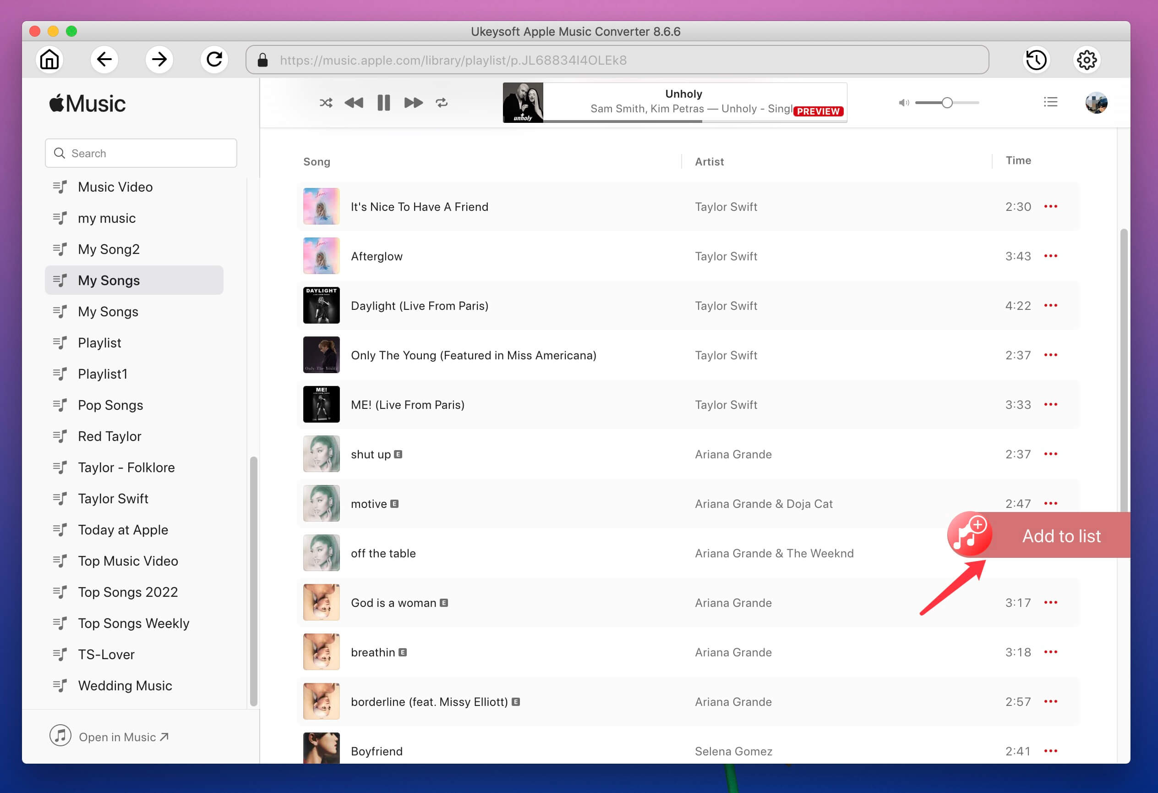Select the Top Songs 2022 playlist
Screen dimensions: 1158x793
[128, 592]
